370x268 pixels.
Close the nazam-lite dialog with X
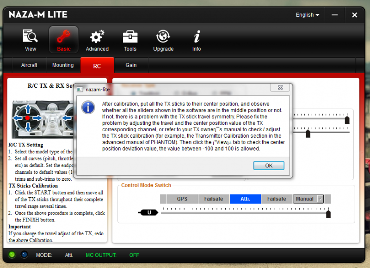(280, 88)
